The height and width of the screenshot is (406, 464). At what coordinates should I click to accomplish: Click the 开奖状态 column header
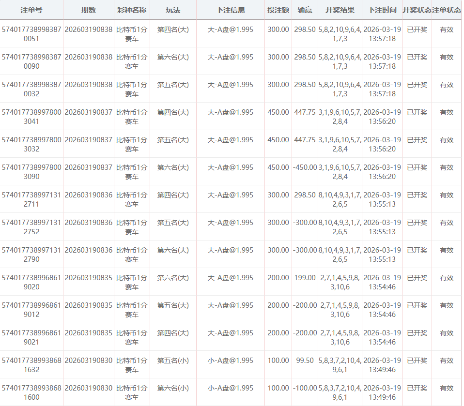[417, 10]
